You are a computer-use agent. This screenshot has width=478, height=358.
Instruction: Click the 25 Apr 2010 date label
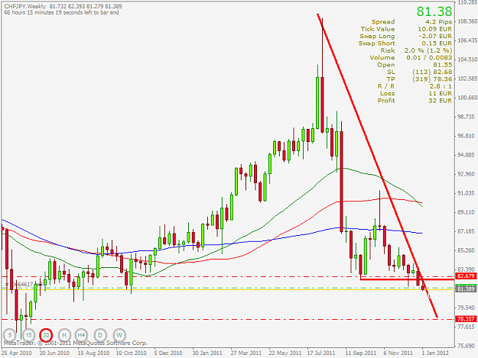pos(16,353)
